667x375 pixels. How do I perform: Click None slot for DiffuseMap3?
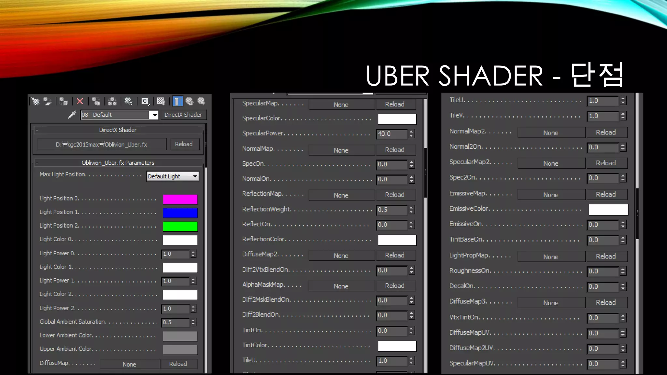(x=551, y=303)
